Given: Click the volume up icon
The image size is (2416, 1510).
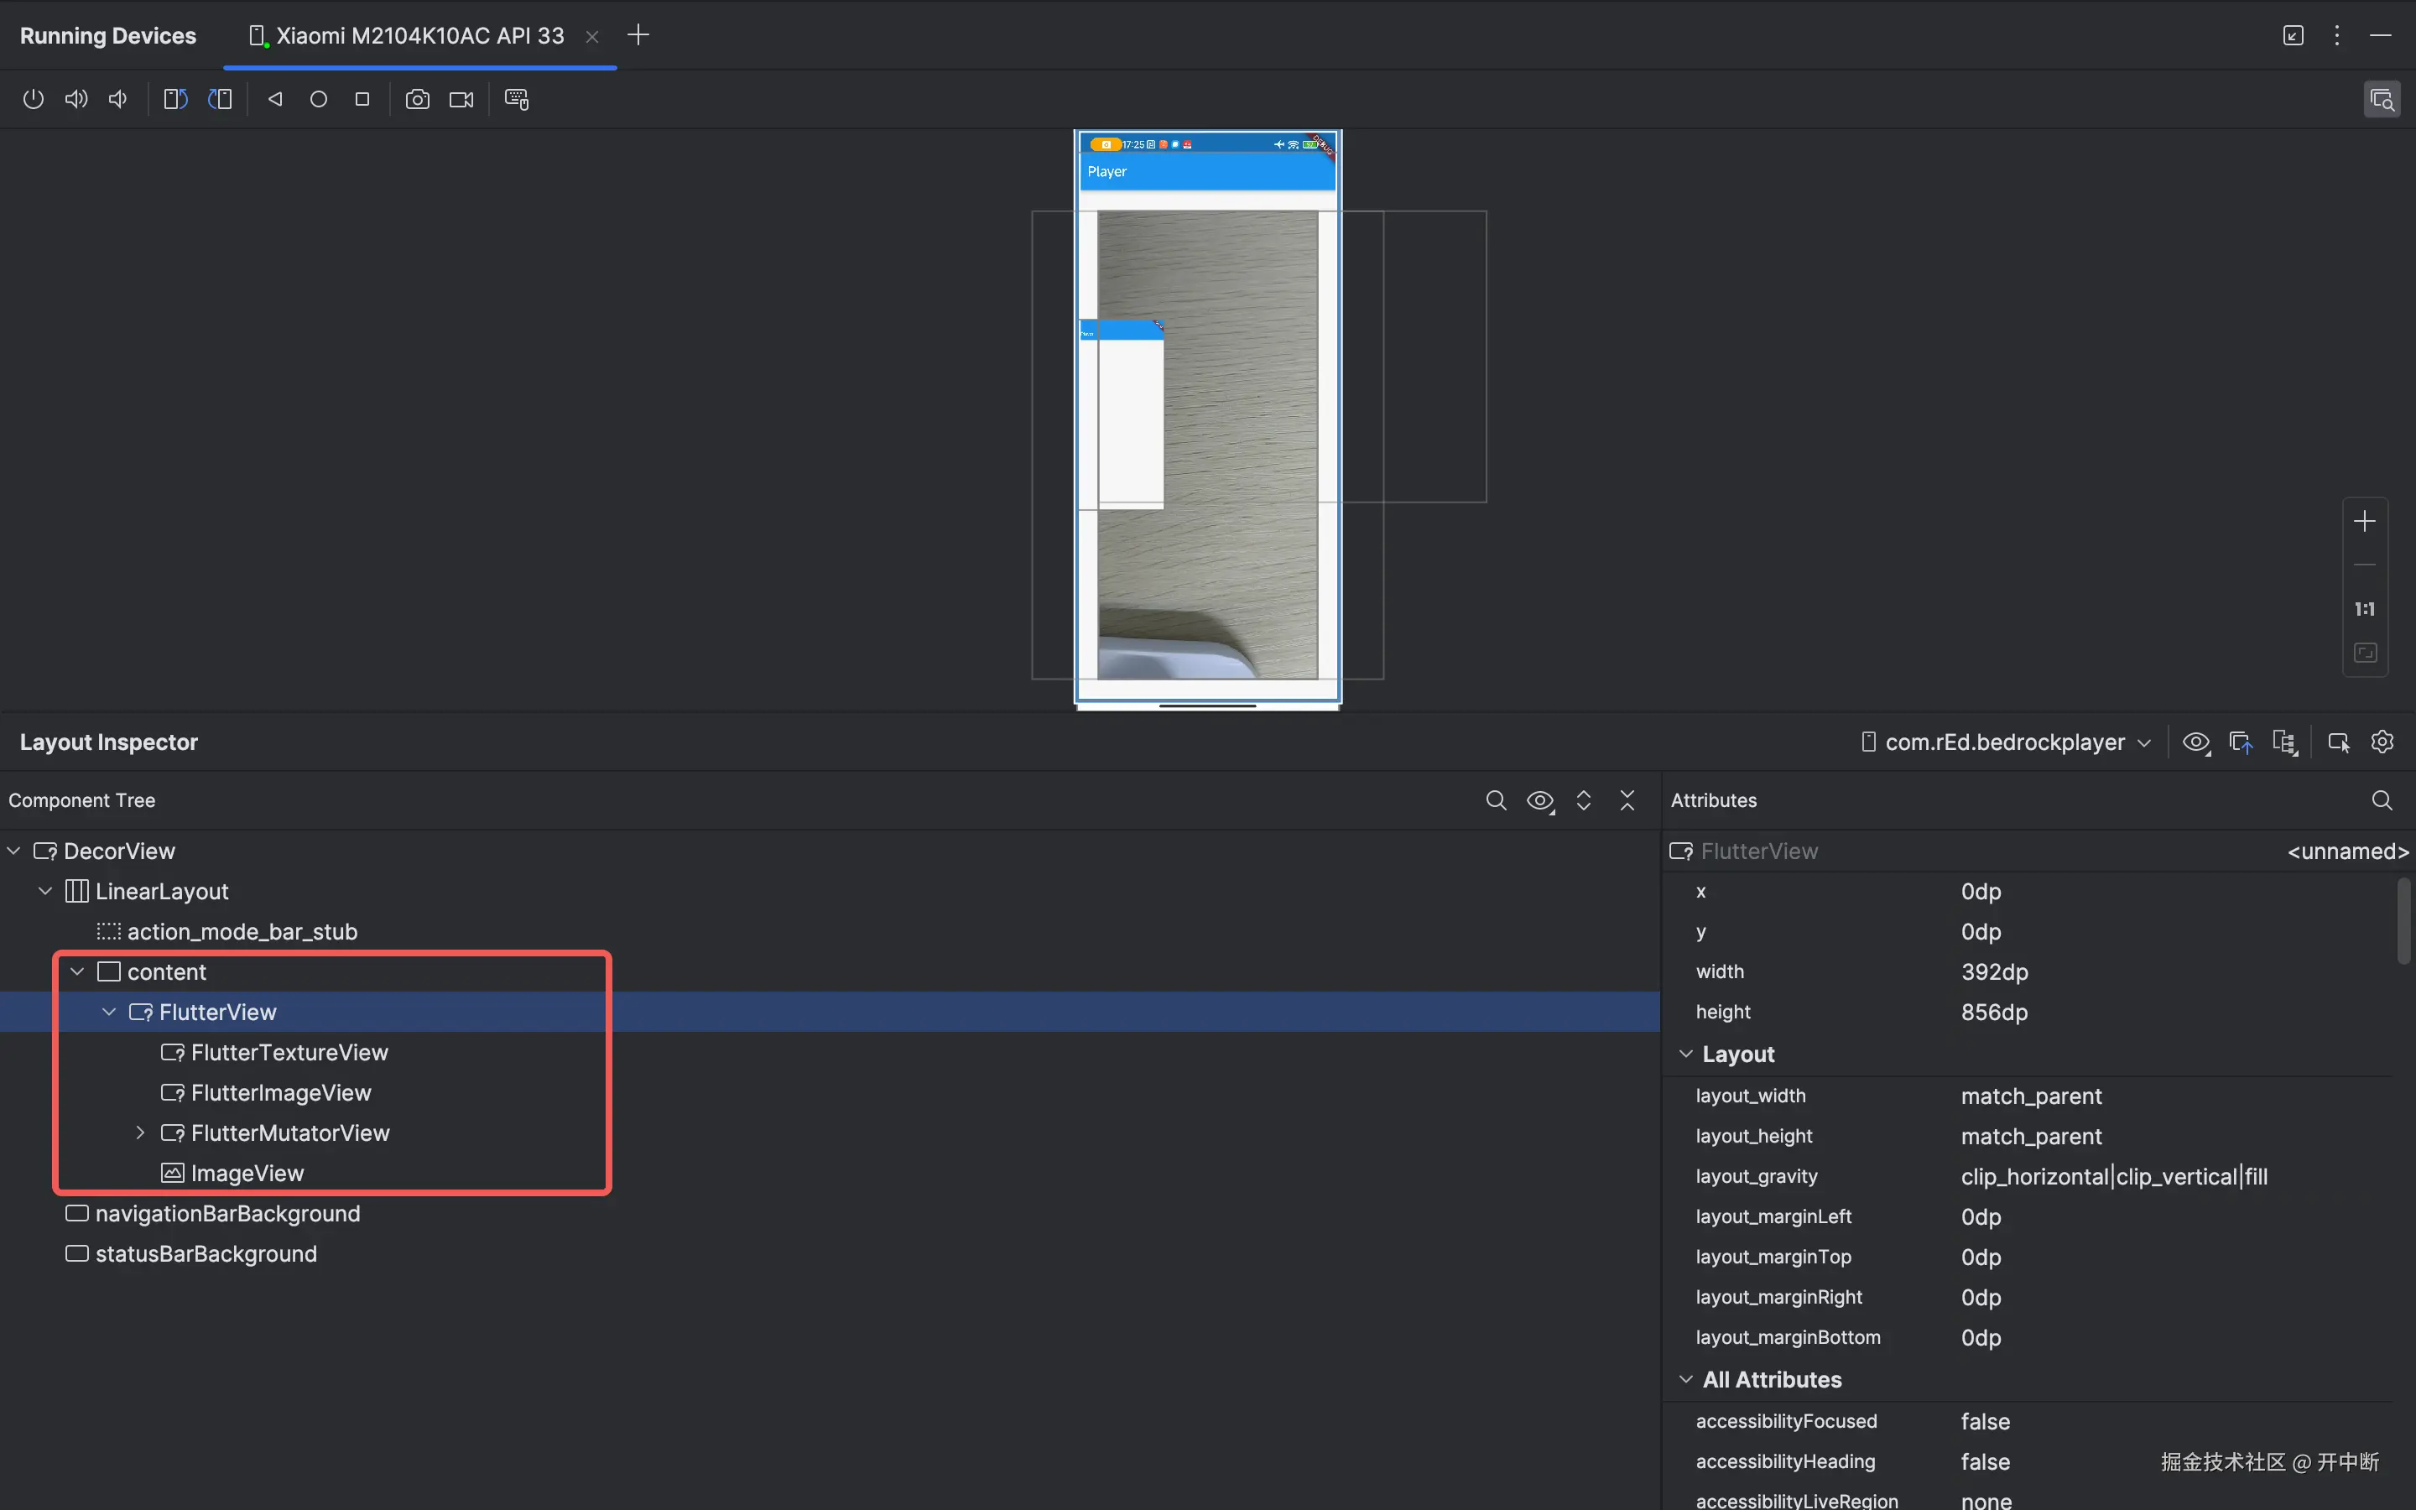Looking at the screenshot, I should tap(75, 99).
